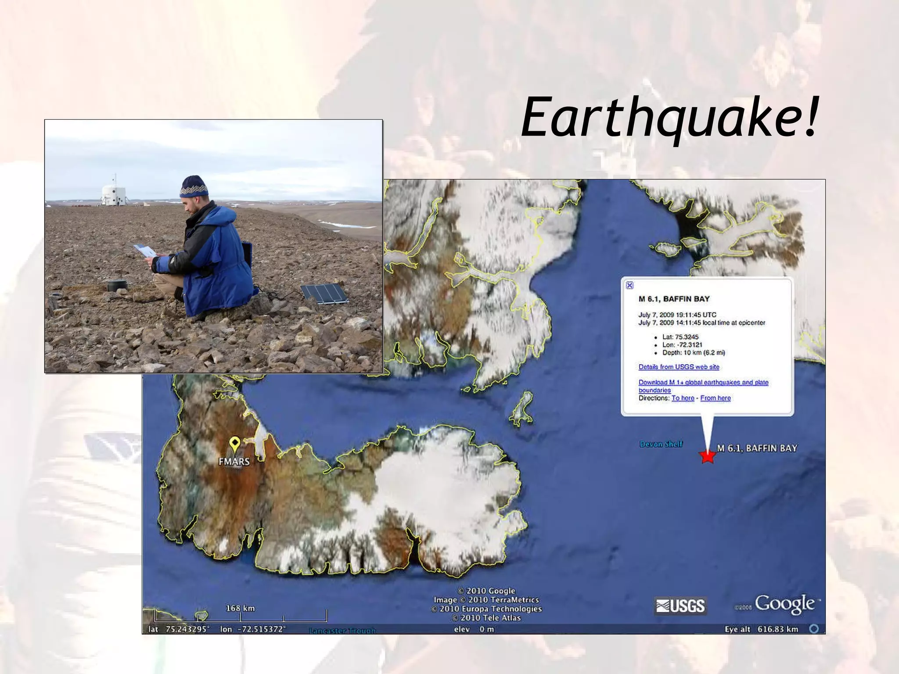Screen dimensions: 899x674
Task: Click the Eye alt 616.83 km readout
Action: tap(762, 629)
